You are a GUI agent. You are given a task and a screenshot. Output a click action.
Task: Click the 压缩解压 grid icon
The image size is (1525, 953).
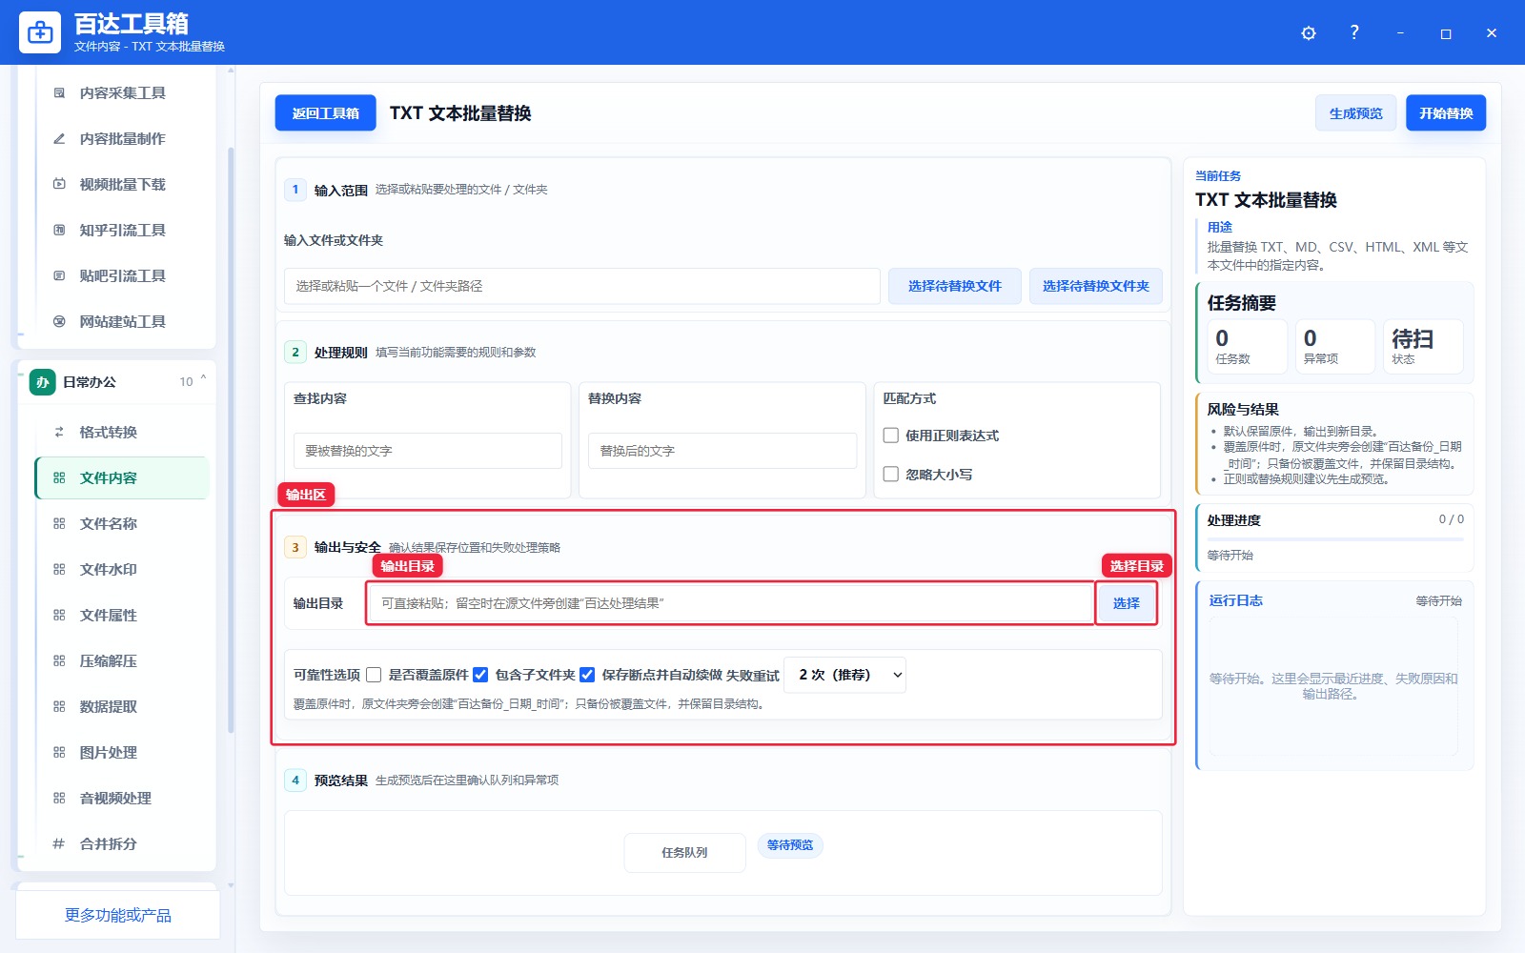point(59,661)
